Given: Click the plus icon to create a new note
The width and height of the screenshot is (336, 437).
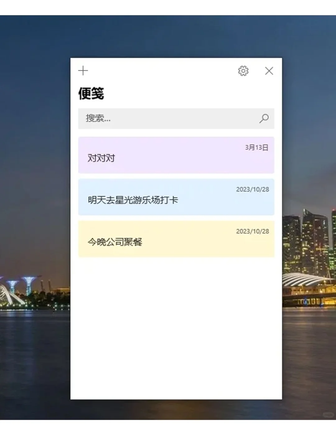Looking at the screenshot, I should [83, 71].
